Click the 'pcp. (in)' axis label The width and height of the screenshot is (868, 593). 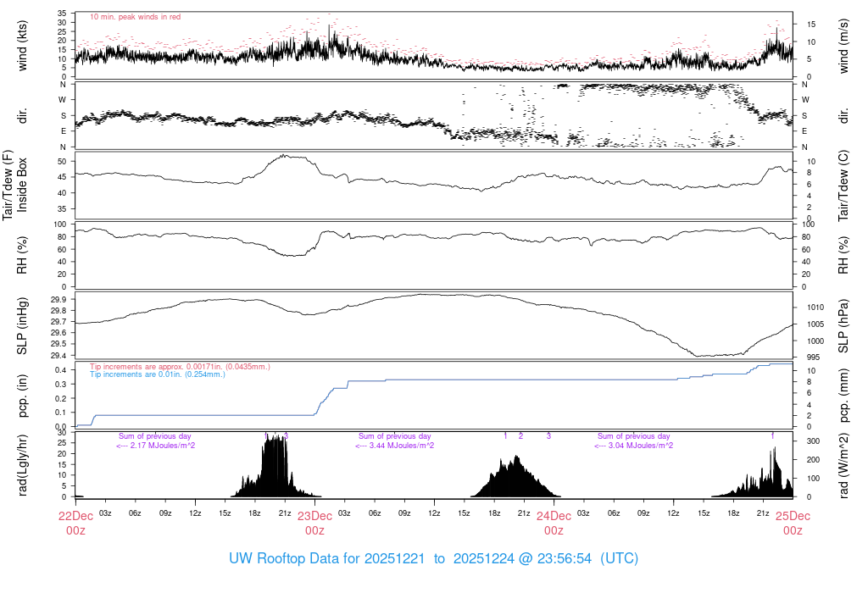(x=22, y=396)
